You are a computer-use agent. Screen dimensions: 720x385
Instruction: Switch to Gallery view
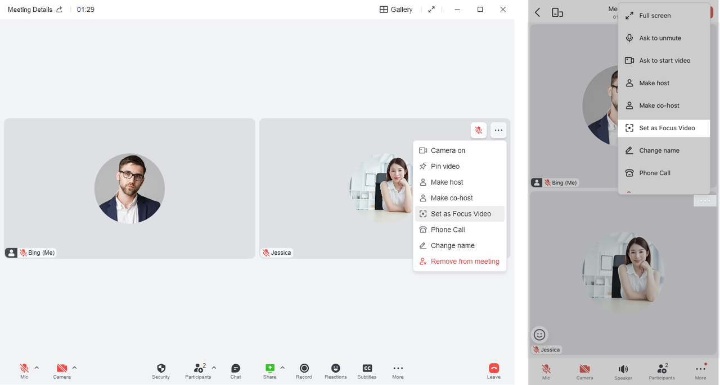click(396, 9)
